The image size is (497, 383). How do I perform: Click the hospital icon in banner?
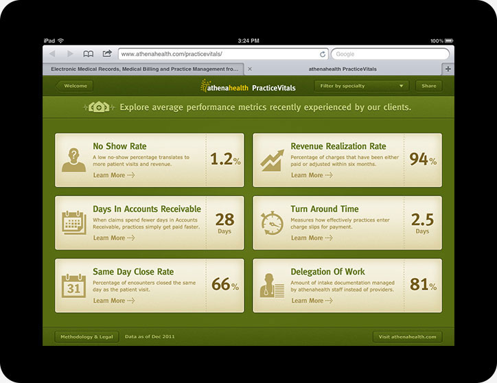click(99, 107)
